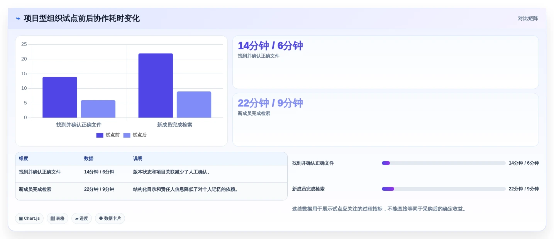Click table cell 找到并确认正确文件
The height and width of the screenshot is (239, 554).
click(40, 172)
